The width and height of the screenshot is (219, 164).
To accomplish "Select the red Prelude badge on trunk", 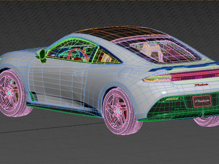I will 202,85.
